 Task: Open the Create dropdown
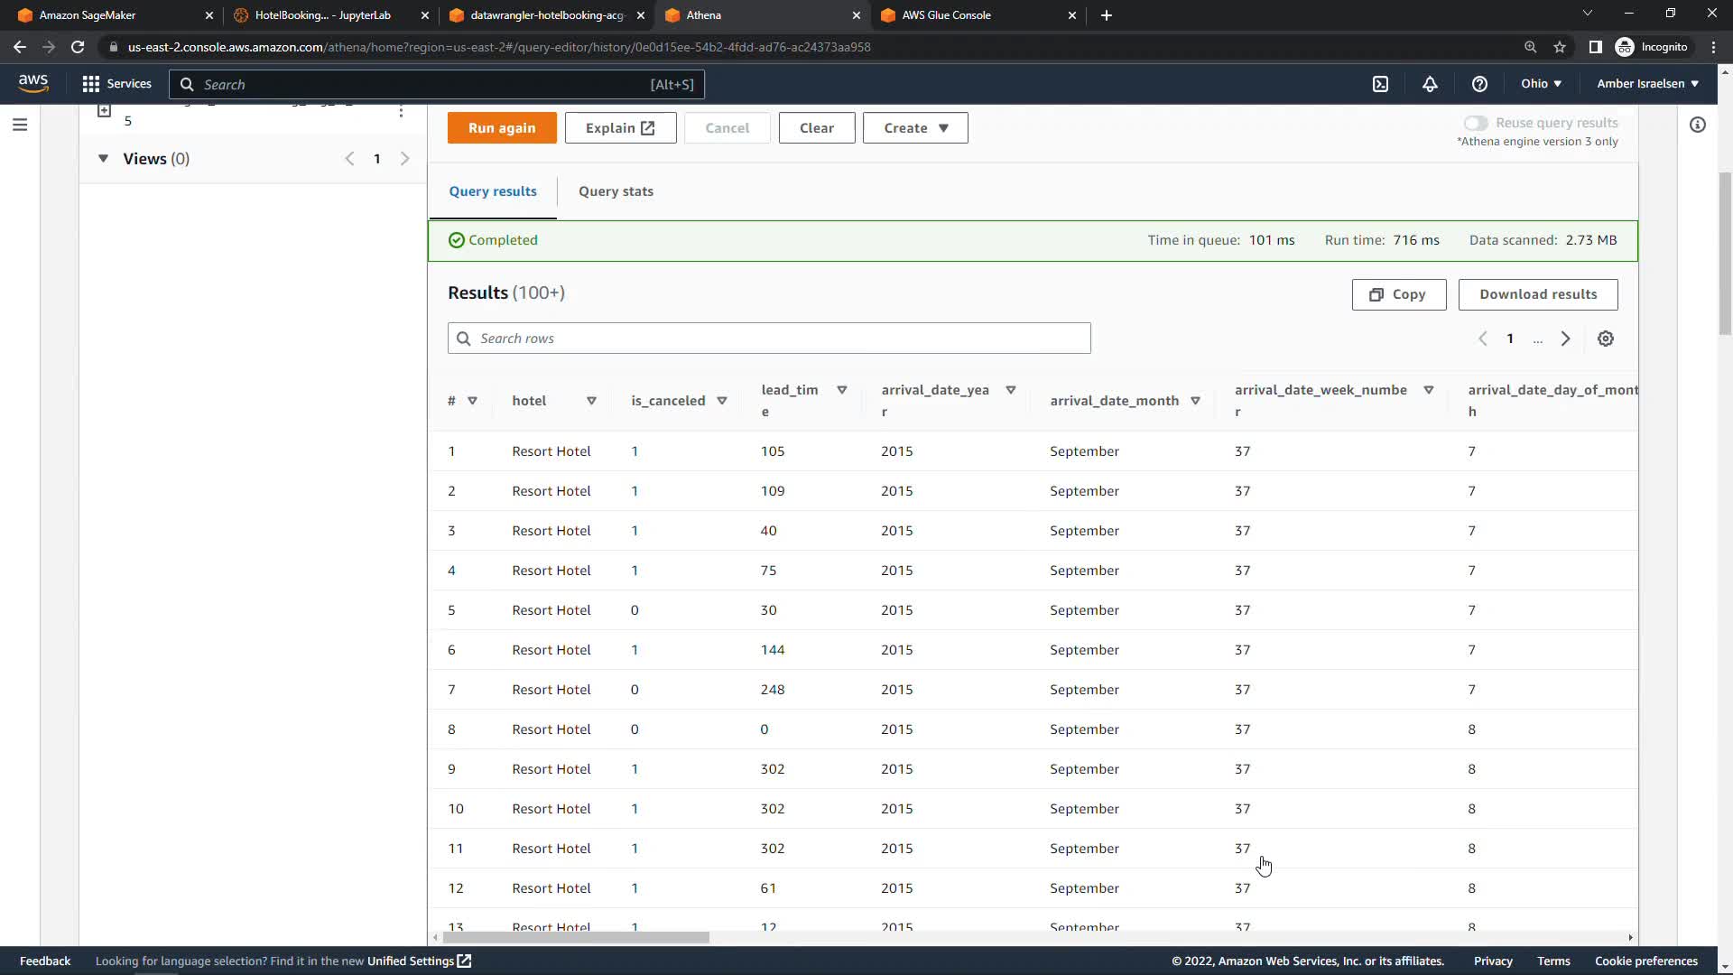coord(915,128)
